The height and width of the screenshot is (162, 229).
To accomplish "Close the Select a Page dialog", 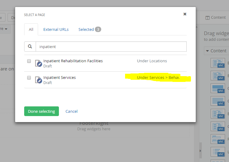I will (185, 14).
